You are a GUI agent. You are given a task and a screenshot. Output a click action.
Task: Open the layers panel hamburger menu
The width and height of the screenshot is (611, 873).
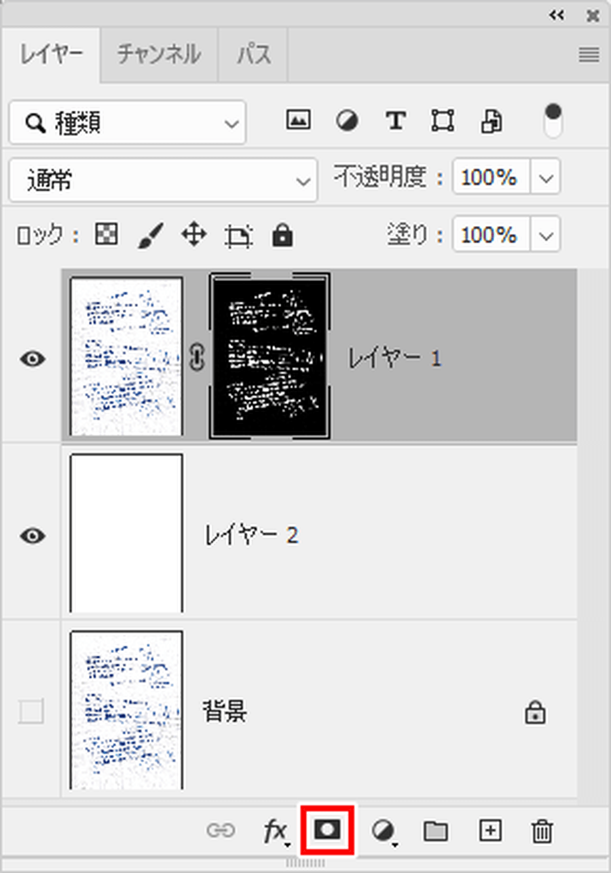(x=589, y=55)
